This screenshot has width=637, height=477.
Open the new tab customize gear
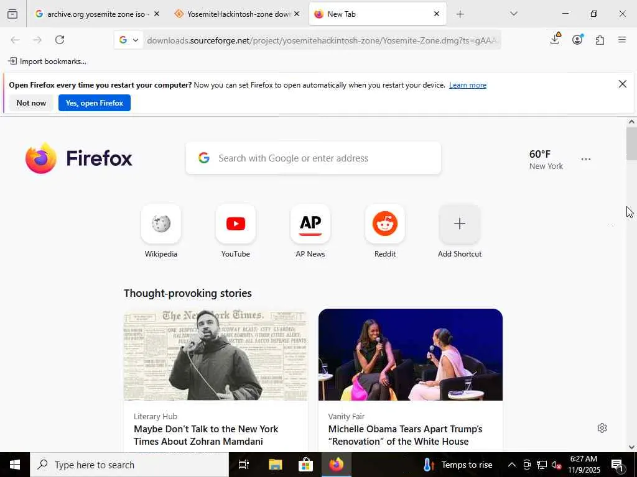click(x=602, y=428)
